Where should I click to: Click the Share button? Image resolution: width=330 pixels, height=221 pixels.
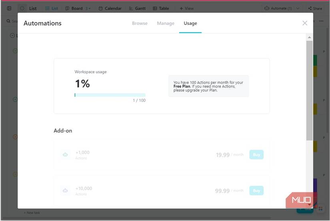315,8
